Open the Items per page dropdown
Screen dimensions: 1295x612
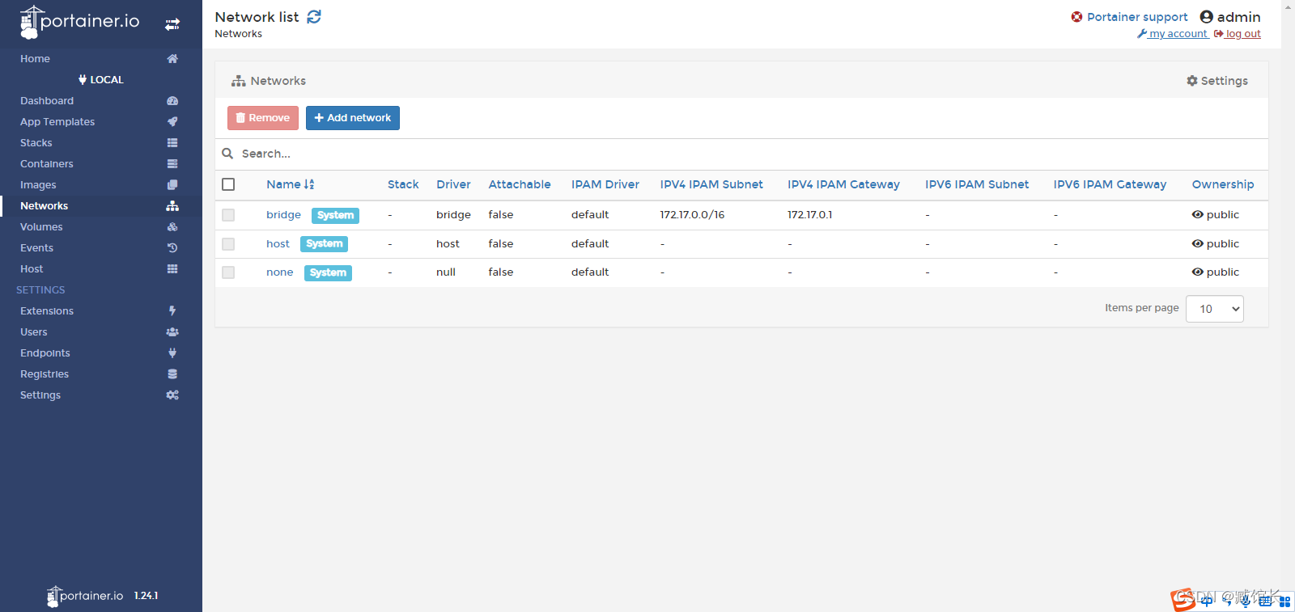click(x=1214, y=309)
